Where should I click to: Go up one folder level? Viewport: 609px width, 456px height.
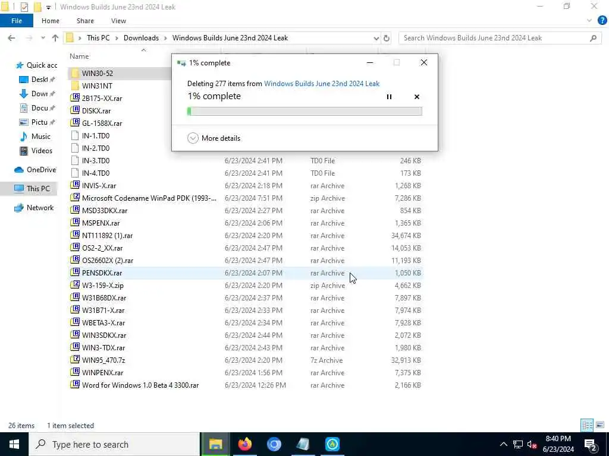click(x=55, y=38)
